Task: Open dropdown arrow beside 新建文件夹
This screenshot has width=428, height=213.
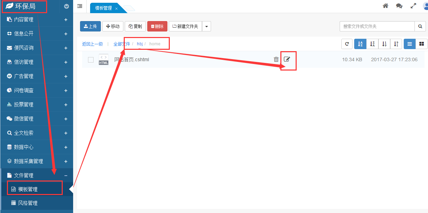Action: [x=207, y=26]
